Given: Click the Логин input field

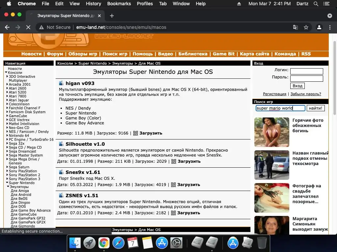Looking at the screenshot, I should point(307,71).
